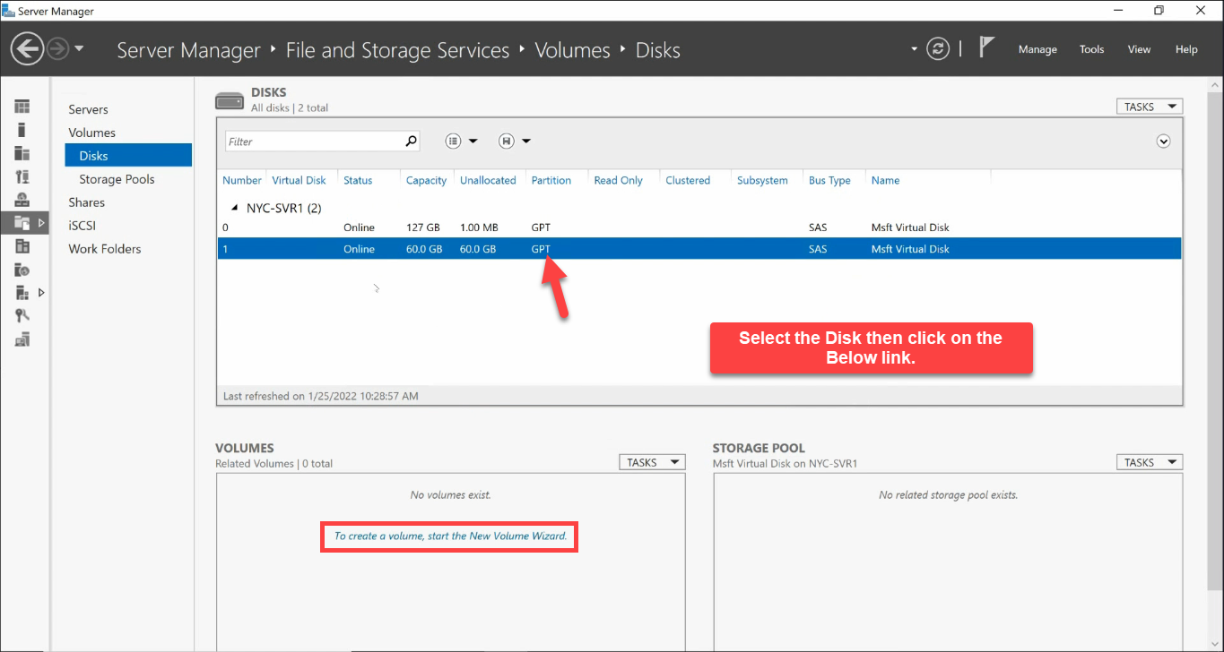This screenshot has width=1224, height=652.
Task: Select the 60.0 GB capacity cell of disk 1
Action: tap(424, 249)
